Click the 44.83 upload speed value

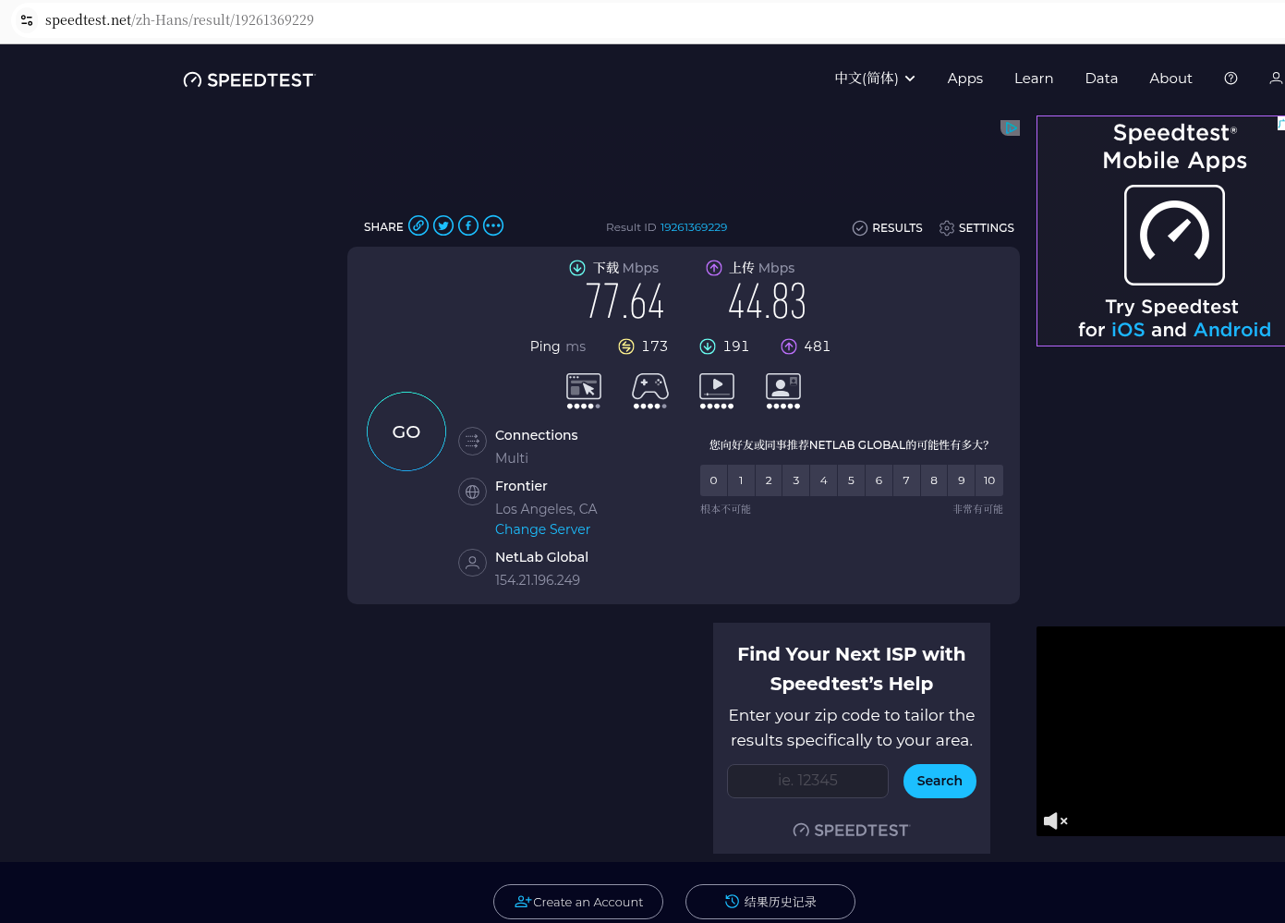click(x=767, y=301)
